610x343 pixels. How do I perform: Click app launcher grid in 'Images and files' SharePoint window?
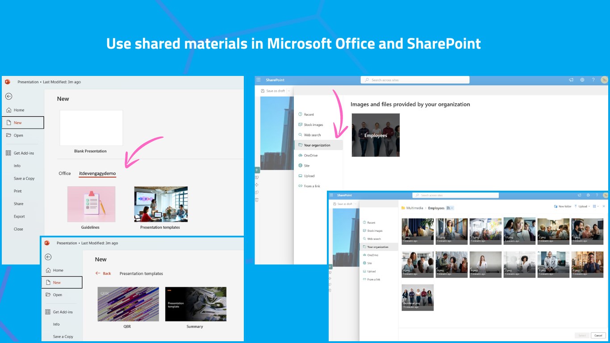click(258, 80)
